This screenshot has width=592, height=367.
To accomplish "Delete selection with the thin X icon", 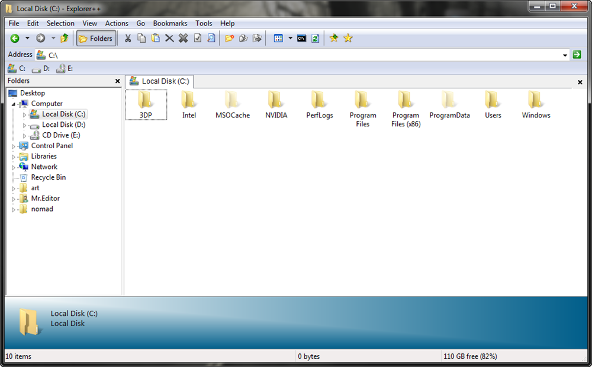I will pos(169,38).
